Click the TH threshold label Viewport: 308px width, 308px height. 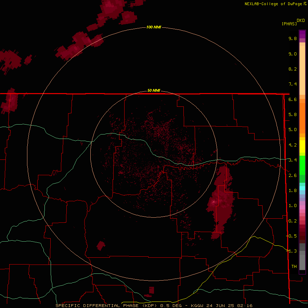294,266
